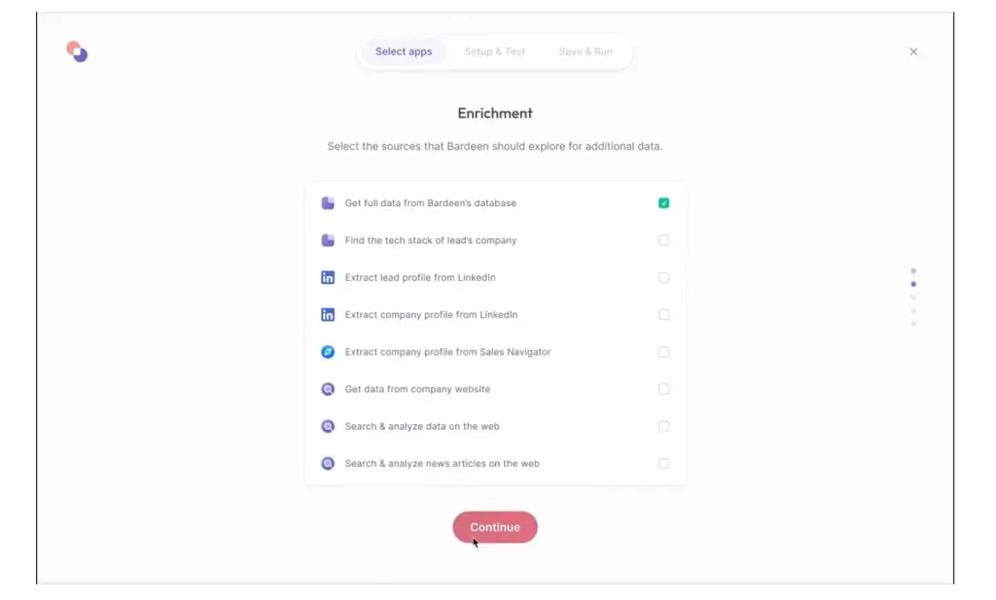Click the icon next to 'Find the tech stack'

(x=328, y=239)
